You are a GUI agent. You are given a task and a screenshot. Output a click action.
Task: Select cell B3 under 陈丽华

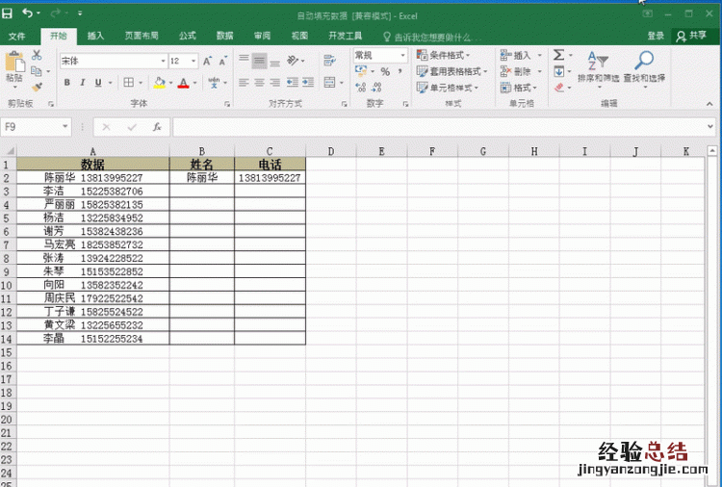pos(202,192)
